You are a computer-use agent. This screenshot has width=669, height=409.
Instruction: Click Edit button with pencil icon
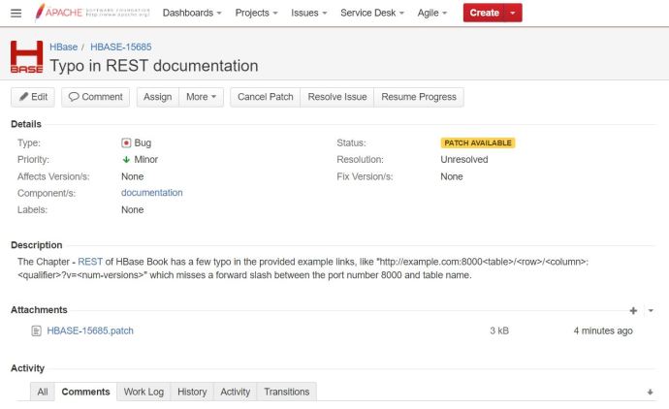(x=33, y=97)
